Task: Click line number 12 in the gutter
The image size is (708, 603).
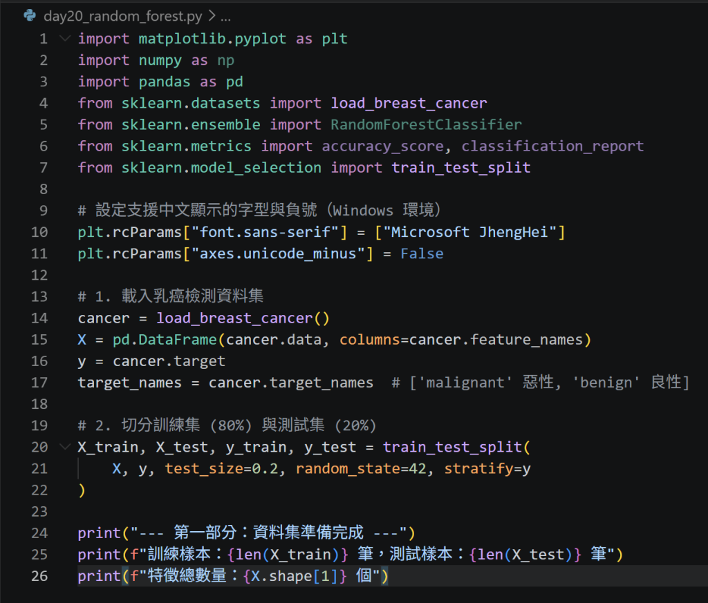Action: (x=39, y=275)
